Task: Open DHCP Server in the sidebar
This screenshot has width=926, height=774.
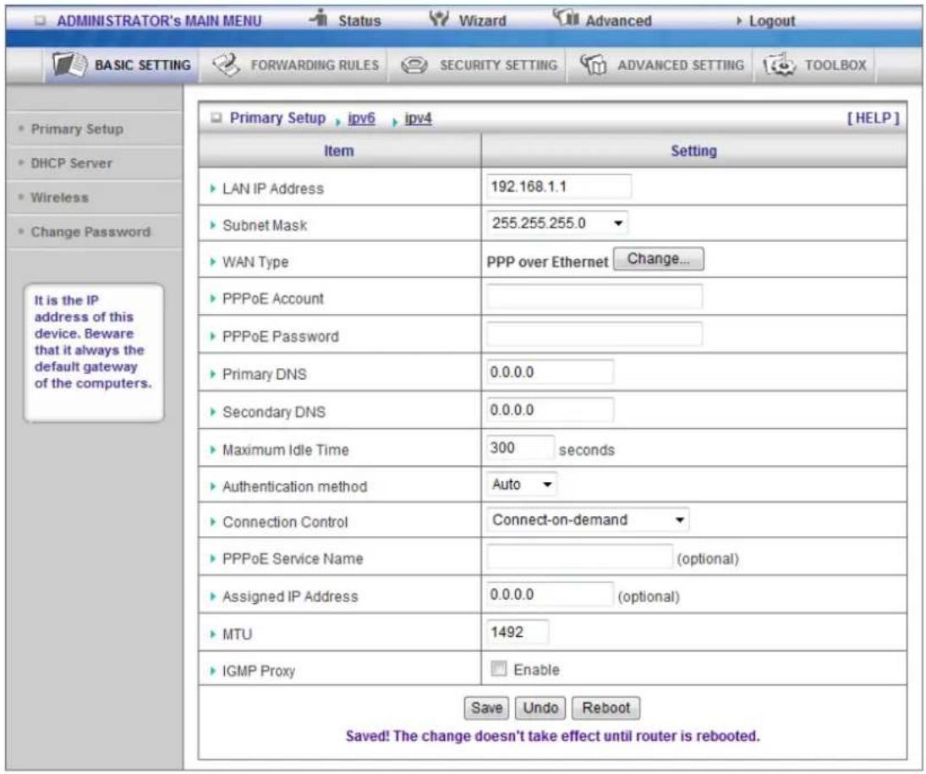Action: coord(71,163)
